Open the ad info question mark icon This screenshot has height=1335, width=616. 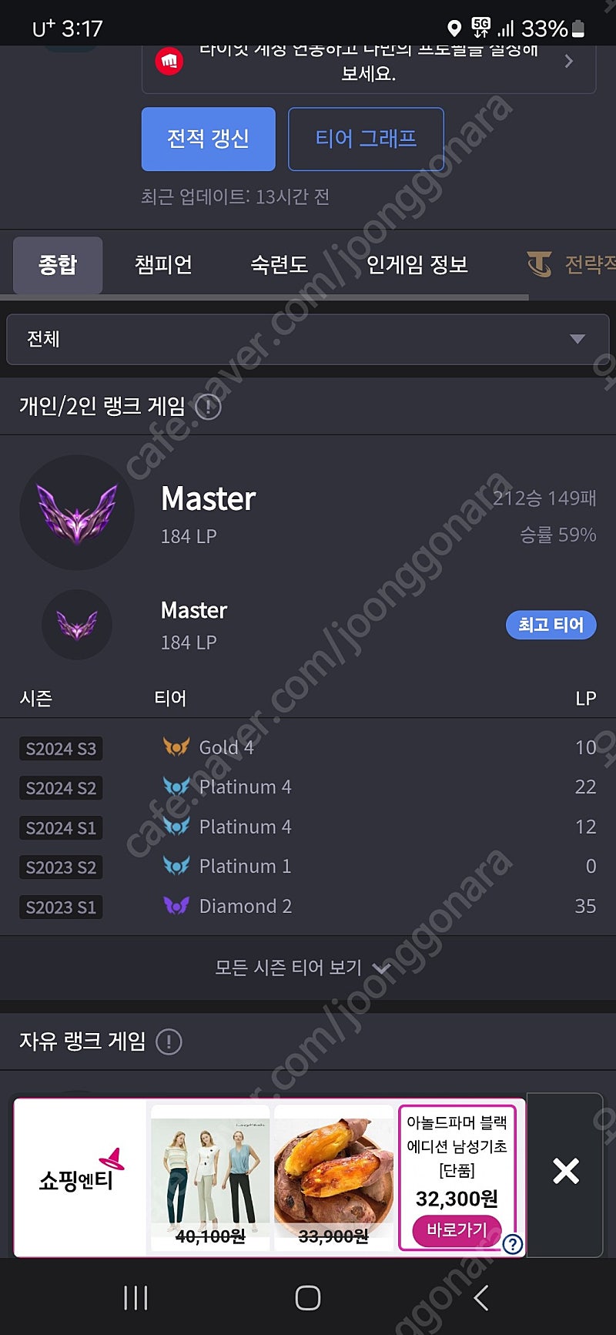pyautogui.click(x=513, y=1243)
